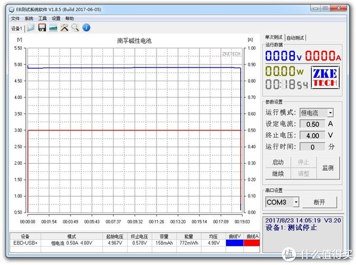Open the 设置 menu

(56, 18)
